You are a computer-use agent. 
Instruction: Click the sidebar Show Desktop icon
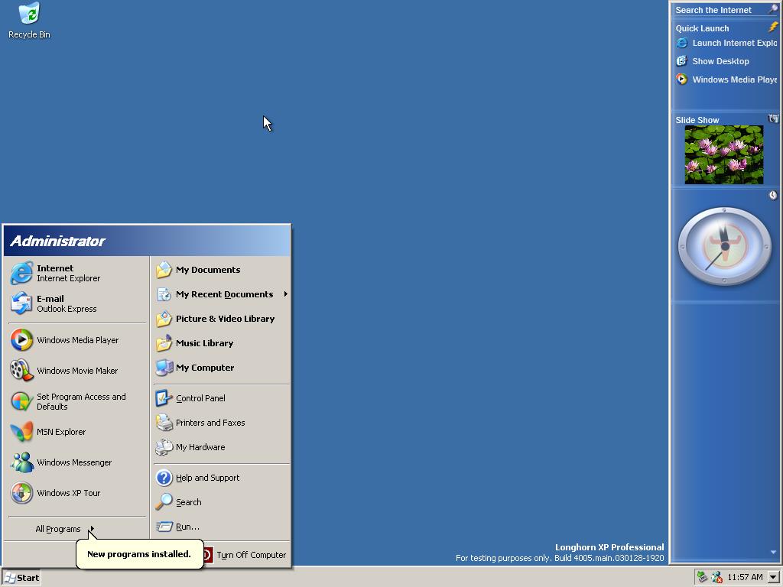click(681, 61)
